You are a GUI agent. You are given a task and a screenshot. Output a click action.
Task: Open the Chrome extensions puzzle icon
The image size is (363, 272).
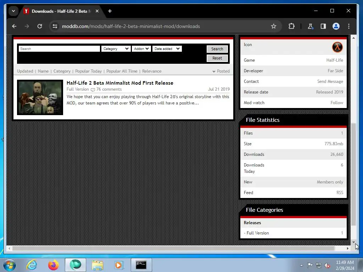click(291, 26)
